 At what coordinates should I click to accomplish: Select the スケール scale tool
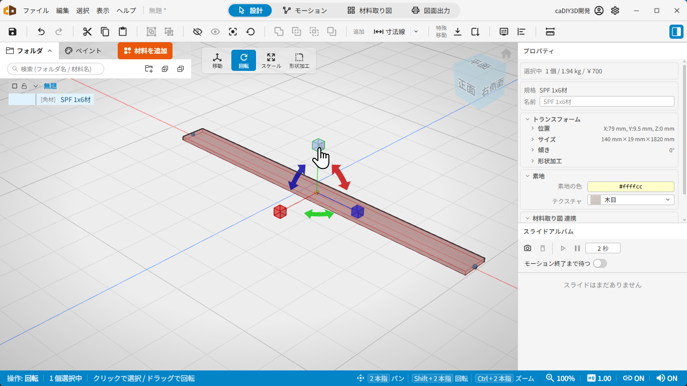click(271, 60)
